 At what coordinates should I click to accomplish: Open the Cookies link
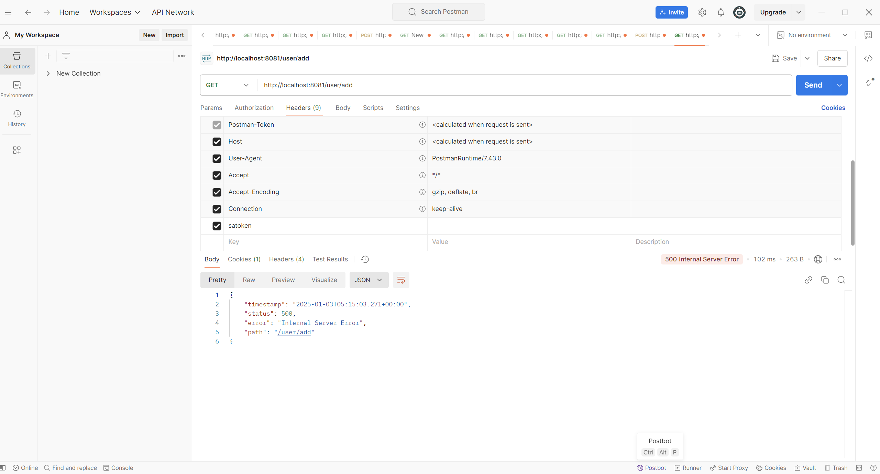pos(833,108)
